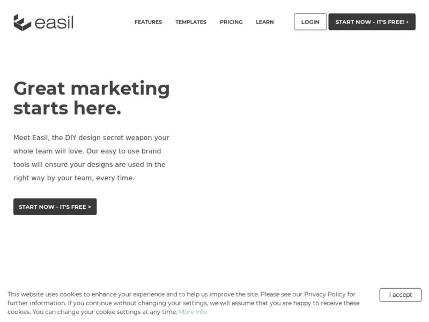
Task: Click the 'easil' wordmark text
Action: point(54,23)
